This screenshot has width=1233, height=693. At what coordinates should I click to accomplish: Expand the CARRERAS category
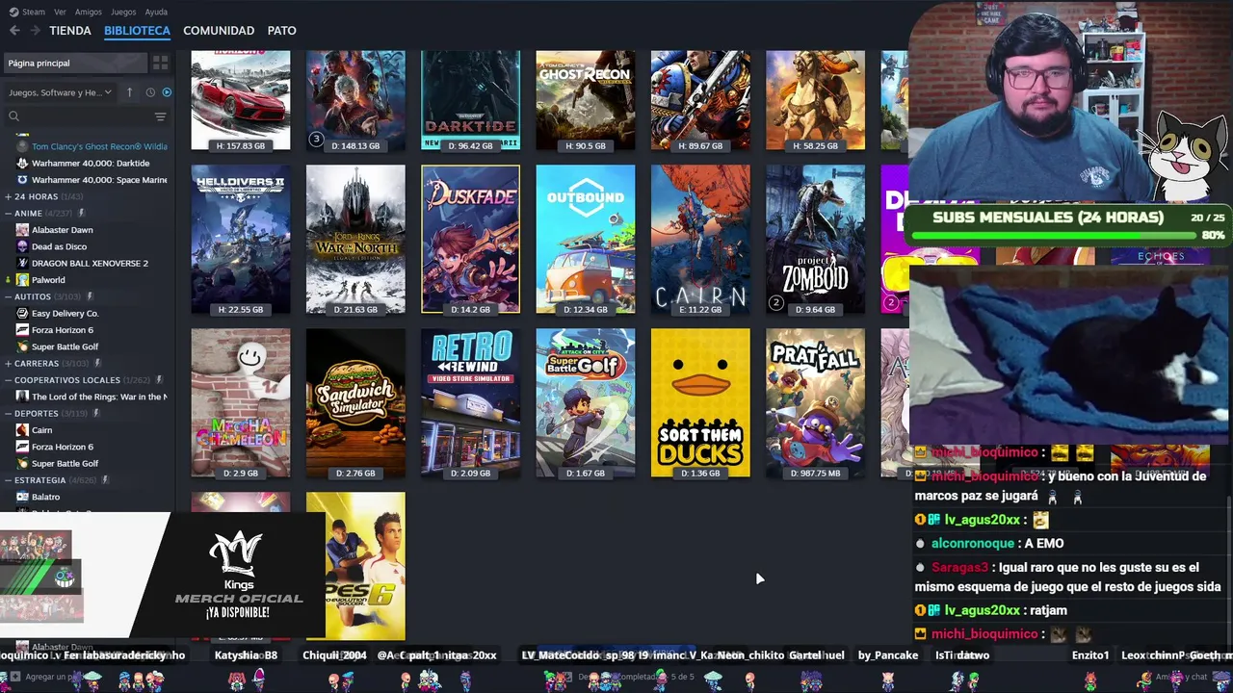click(8, 364)
